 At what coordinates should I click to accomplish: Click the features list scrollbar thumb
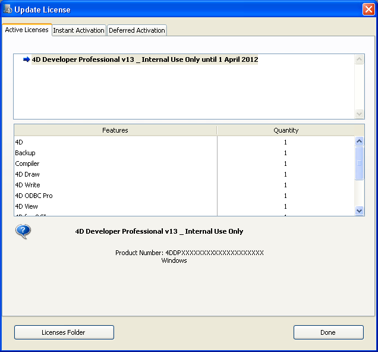point(359,163)
